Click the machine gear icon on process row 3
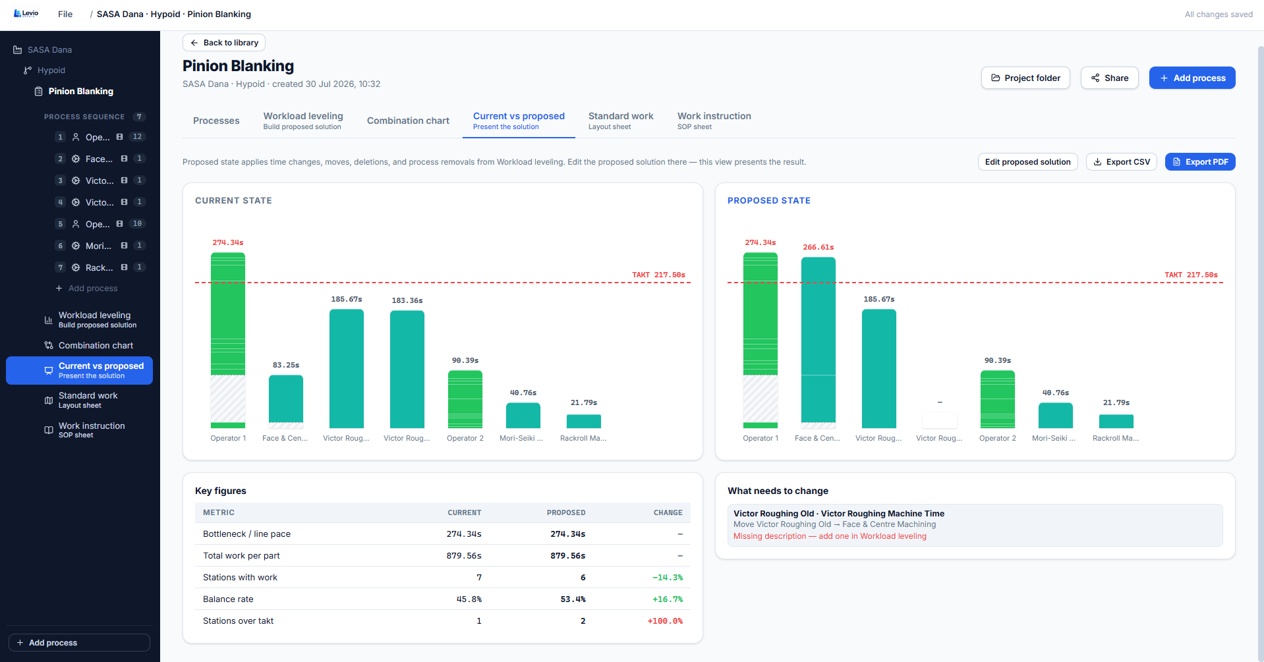This screenshot has height=662, width=1264. click(x=76, y=180)
